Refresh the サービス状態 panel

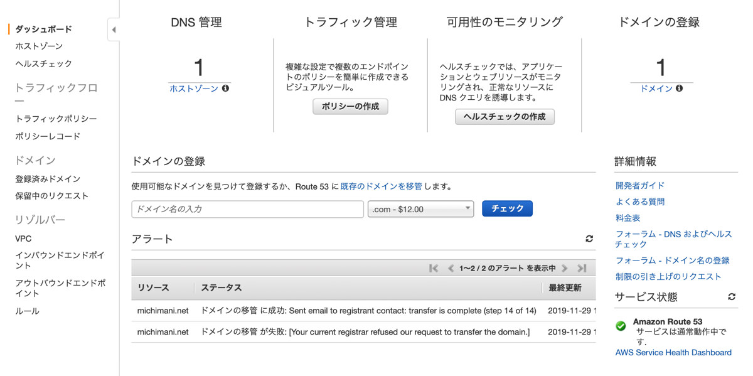tap(730, 297)
